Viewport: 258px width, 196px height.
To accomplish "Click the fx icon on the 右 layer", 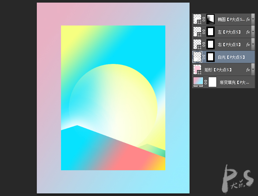I will point(248,45).
